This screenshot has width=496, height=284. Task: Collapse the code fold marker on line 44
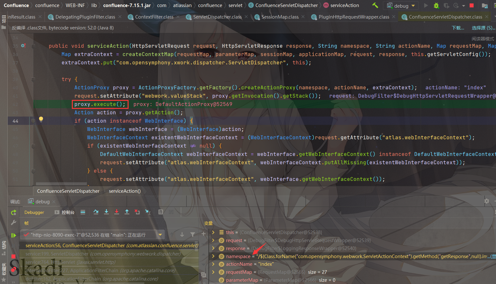coord(33,121)
